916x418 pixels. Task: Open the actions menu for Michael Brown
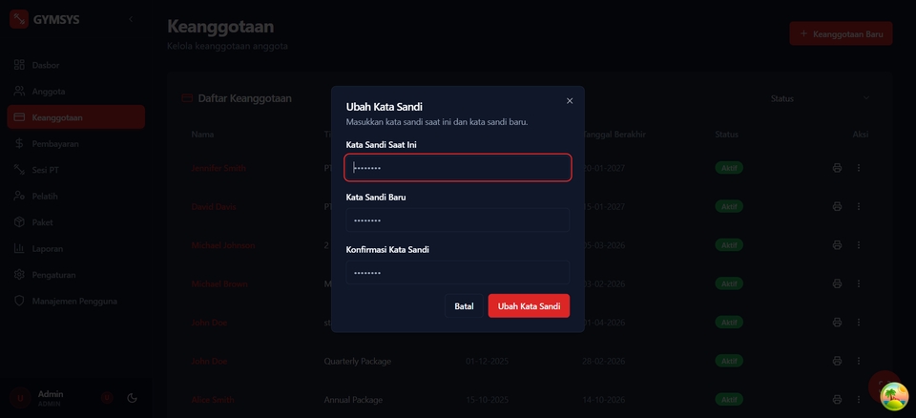(858, 283)
